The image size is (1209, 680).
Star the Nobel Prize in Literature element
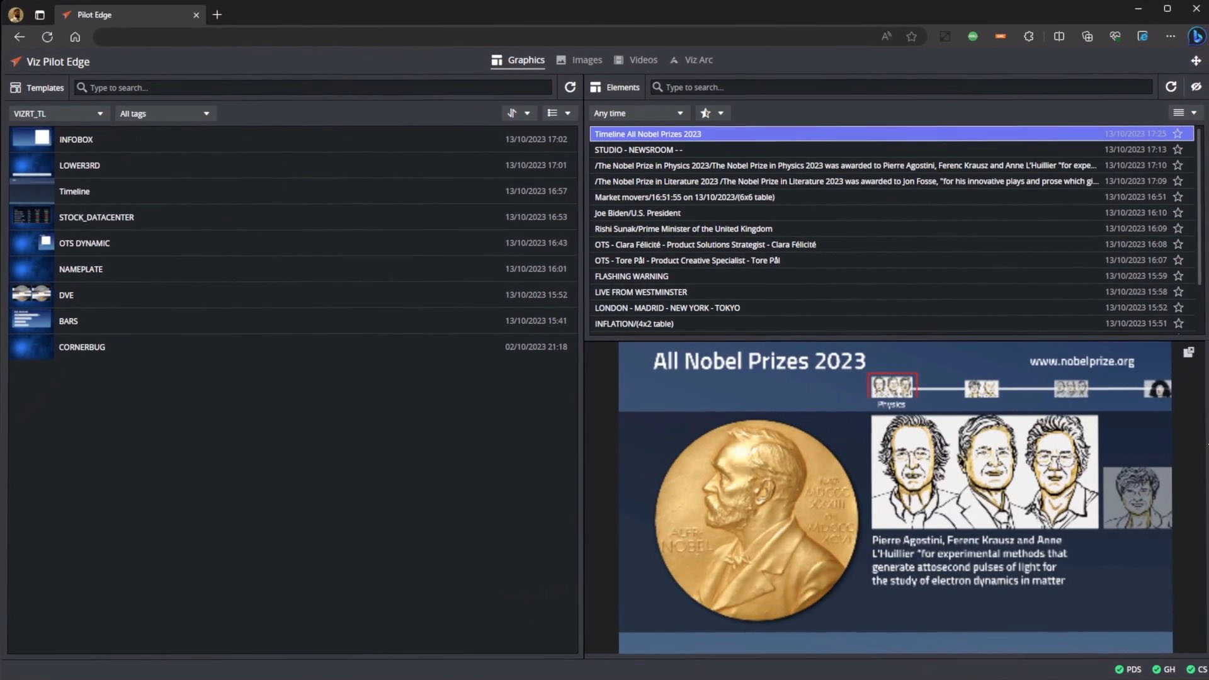1178,181
